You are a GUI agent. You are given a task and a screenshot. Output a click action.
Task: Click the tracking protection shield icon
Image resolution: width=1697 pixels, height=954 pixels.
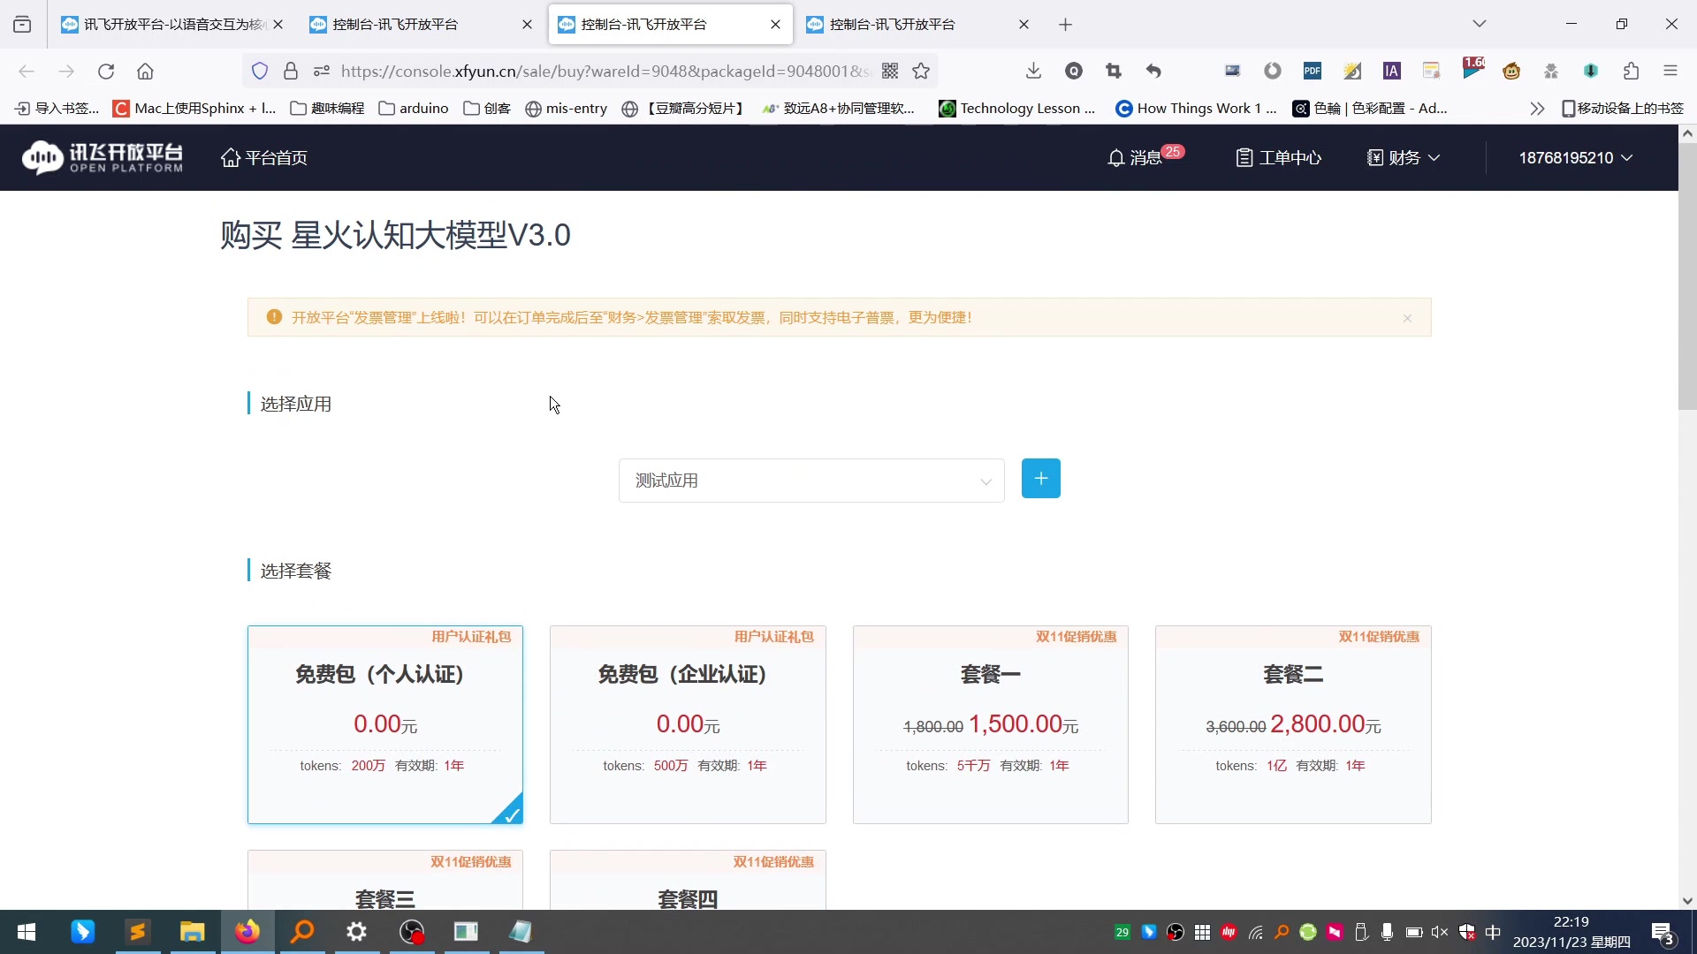[260, 72]
